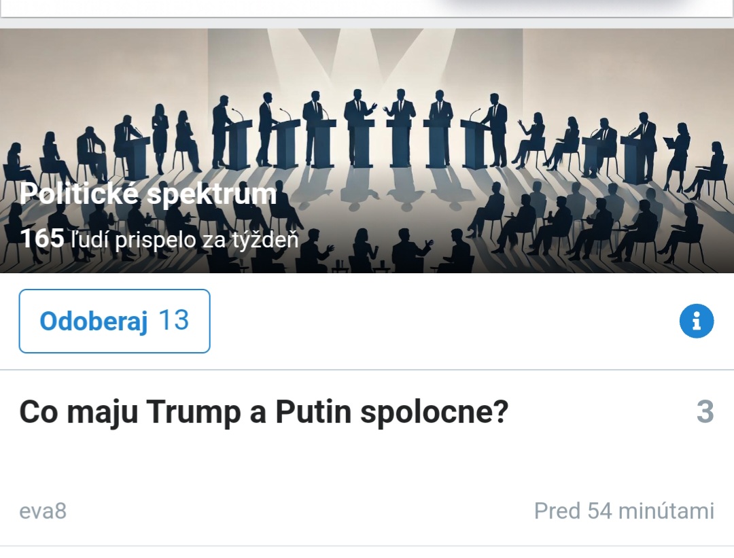Image resolution: width=734 pixels, height=558 pixels.
Task: Open the profile of author eva8
Action: (43, 511)
